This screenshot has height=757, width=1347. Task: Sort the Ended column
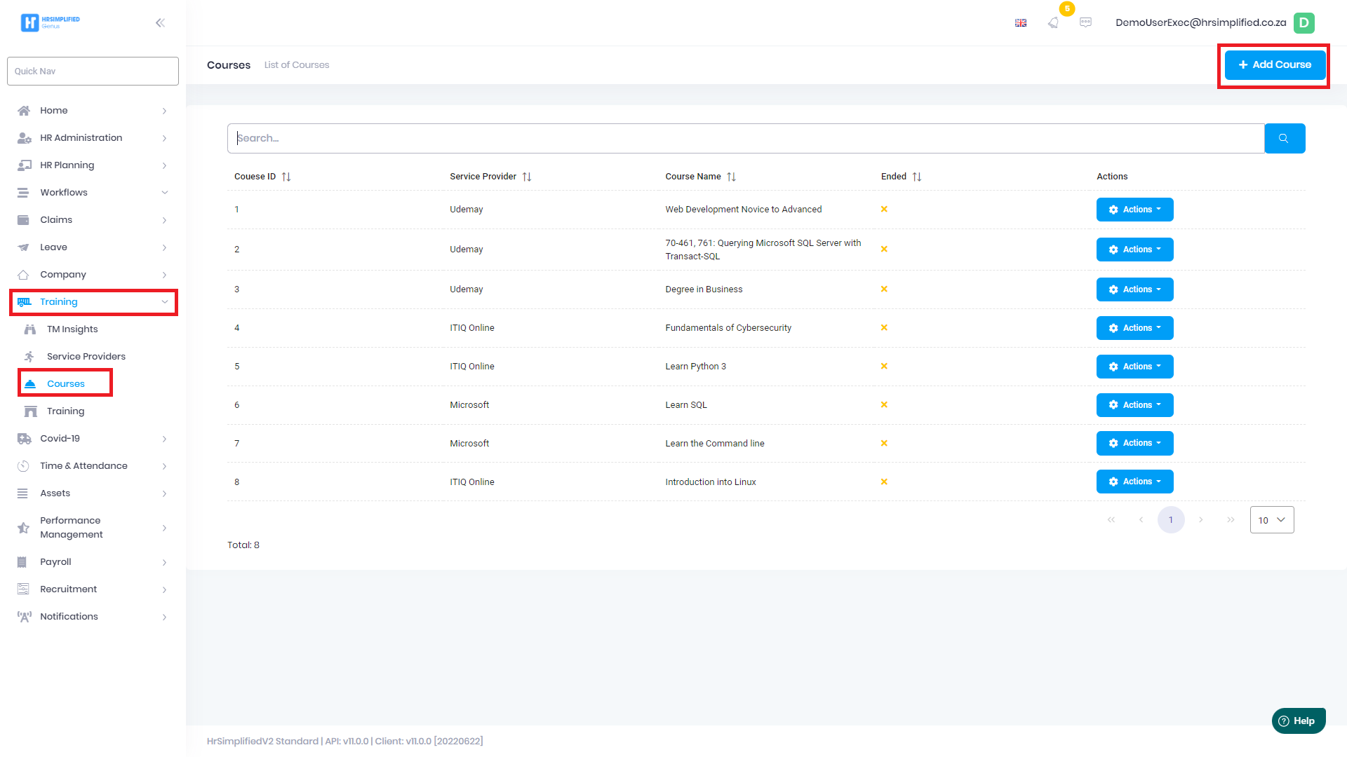click(916, 177)
